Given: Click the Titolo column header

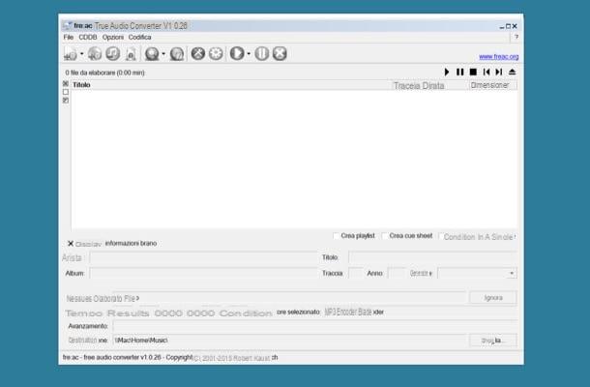Looking at the screenshot, I should tap(231, 85).
